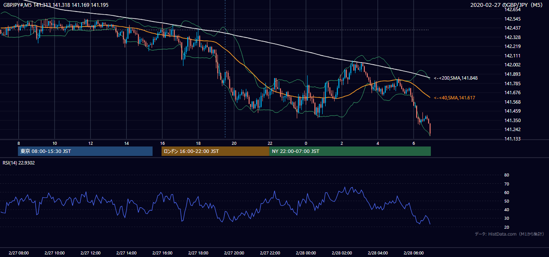Click the 2/28 06:00 date label
549x257 pixels.
(x=413, y=253)
